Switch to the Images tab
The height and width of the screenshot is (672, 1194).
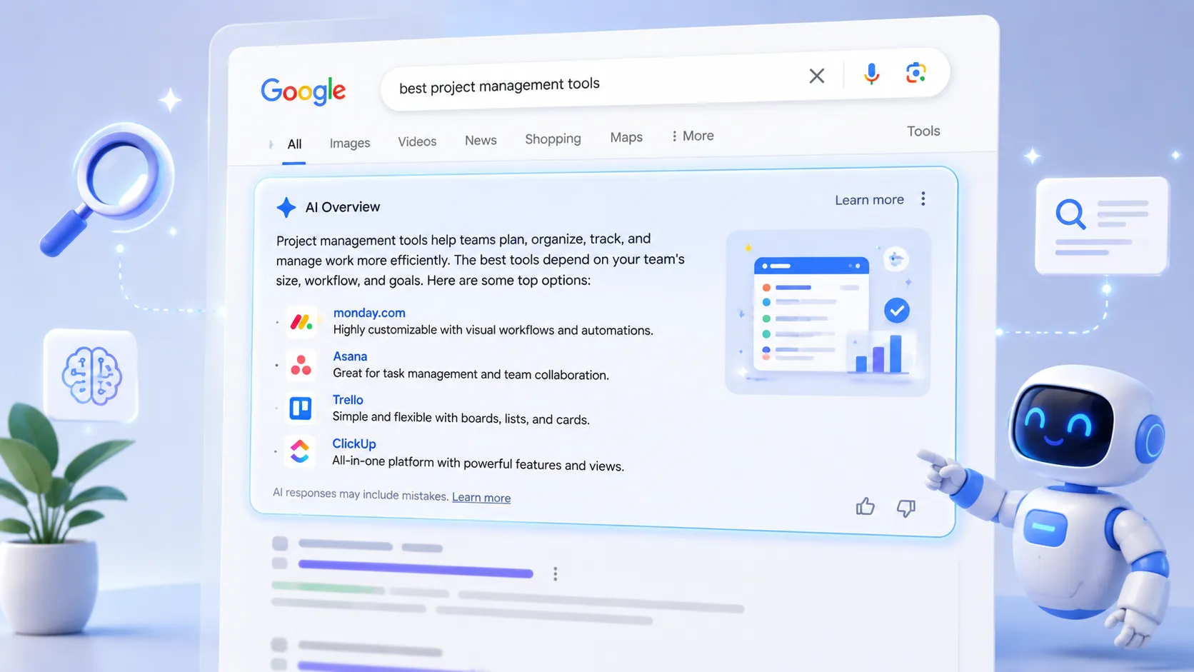coord(350,143)
